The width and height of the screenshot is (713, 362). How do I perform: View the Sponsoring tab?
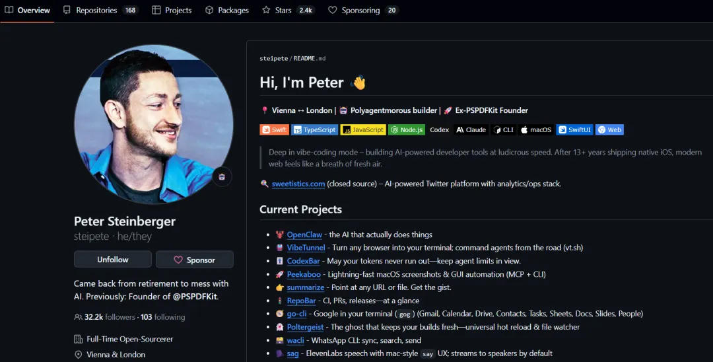click(363, 10)
